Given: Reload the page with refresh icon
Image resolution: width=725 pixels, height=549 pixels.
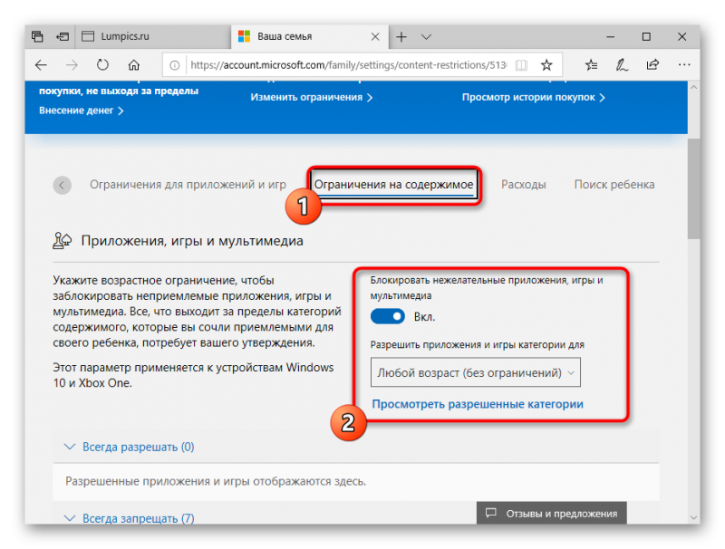Looking at the screenshot, I should point(102,64).
